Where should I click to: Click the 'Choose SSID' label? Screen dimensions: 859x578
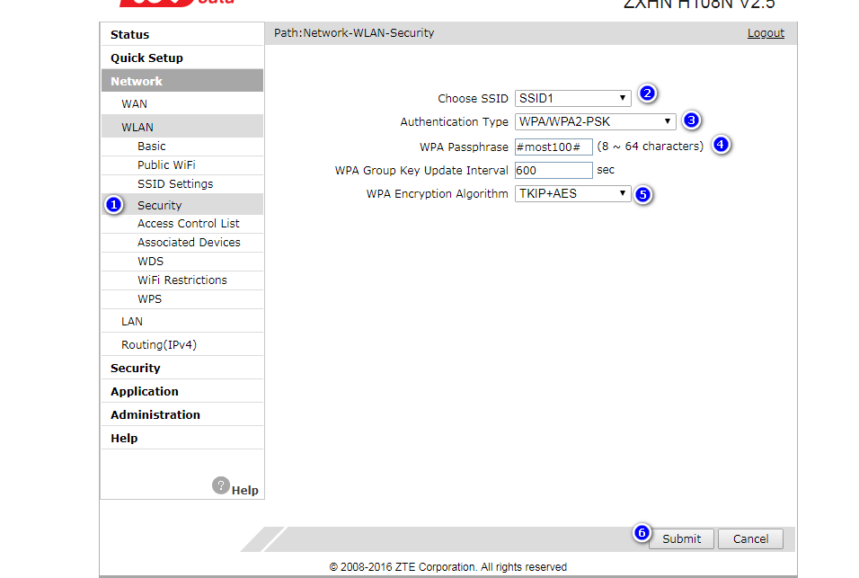[x=473, y=99]
